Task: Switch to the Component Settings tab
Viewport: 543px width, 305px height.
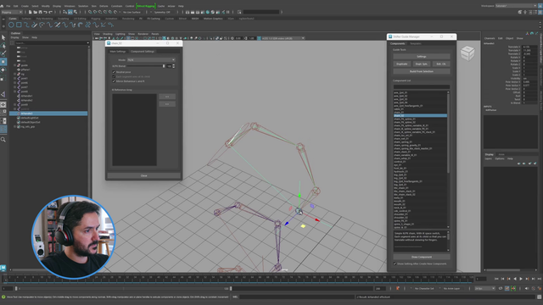Action: tap(143, 51)
